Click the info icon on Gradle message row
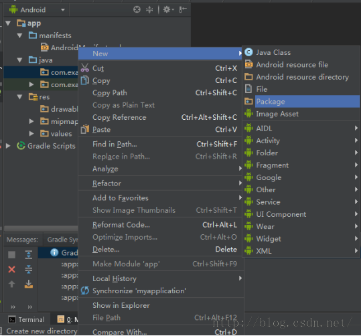361x336 pixels. 54,252
